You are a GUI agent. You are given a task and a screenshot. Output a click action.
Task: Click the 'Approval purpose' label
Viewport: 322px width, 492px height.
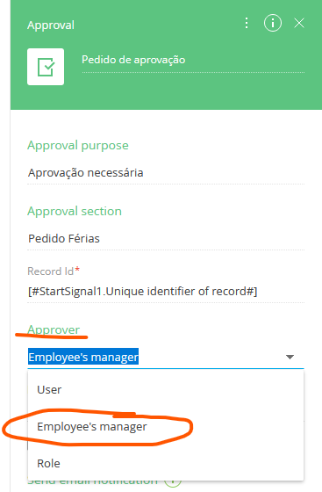[x=78, y=146]
